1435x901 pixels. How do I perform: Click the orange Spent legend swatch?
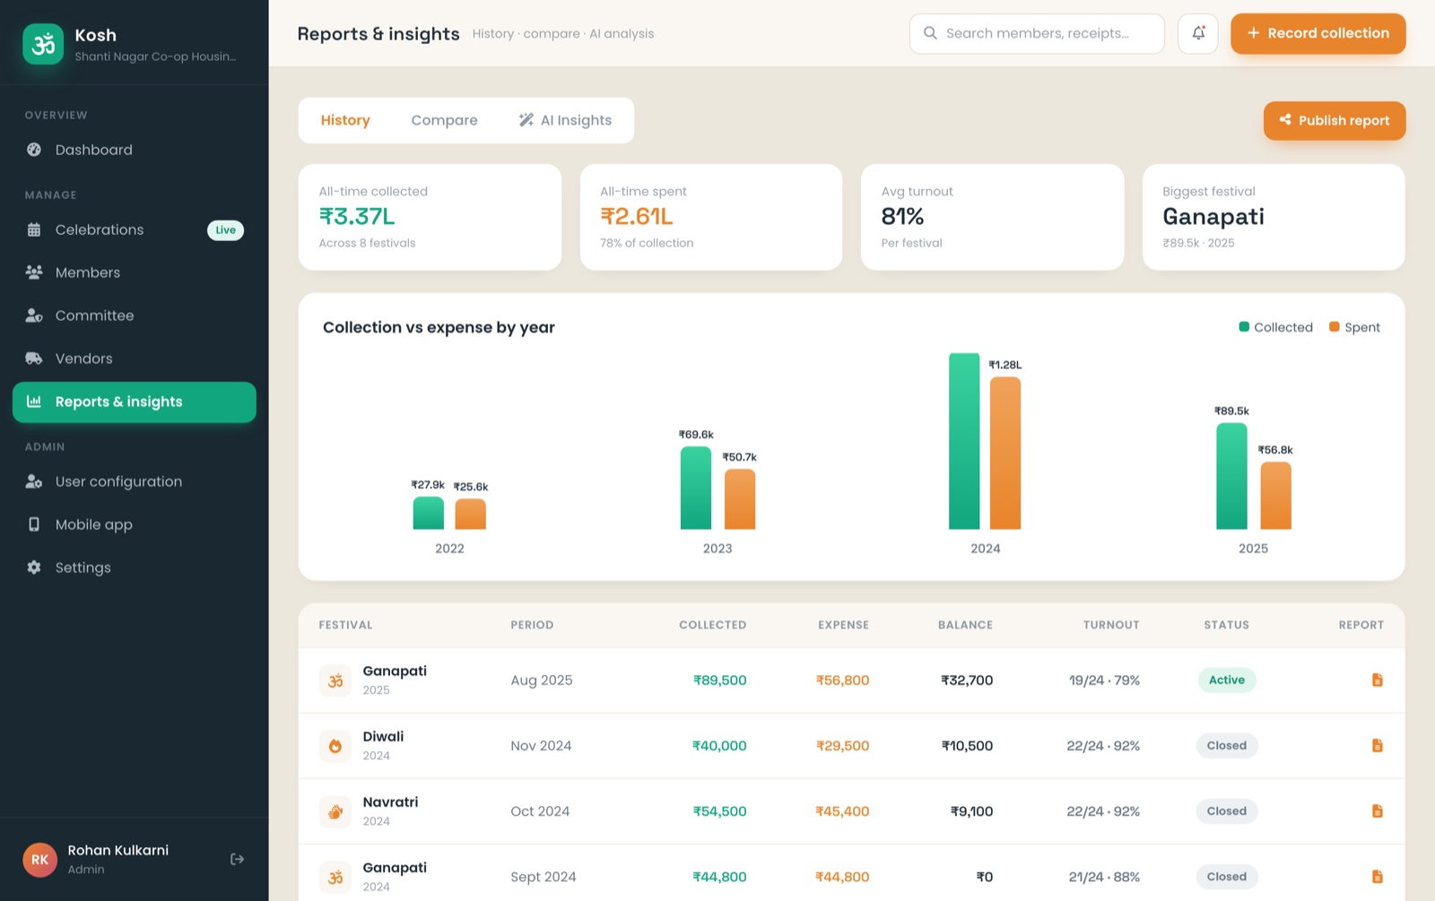click(x=1335, y=327)
